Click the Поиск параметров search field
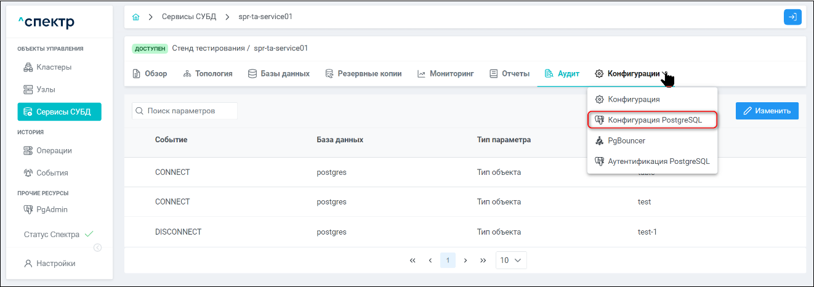This screenshot has height=287, width=814. [185, 111]
